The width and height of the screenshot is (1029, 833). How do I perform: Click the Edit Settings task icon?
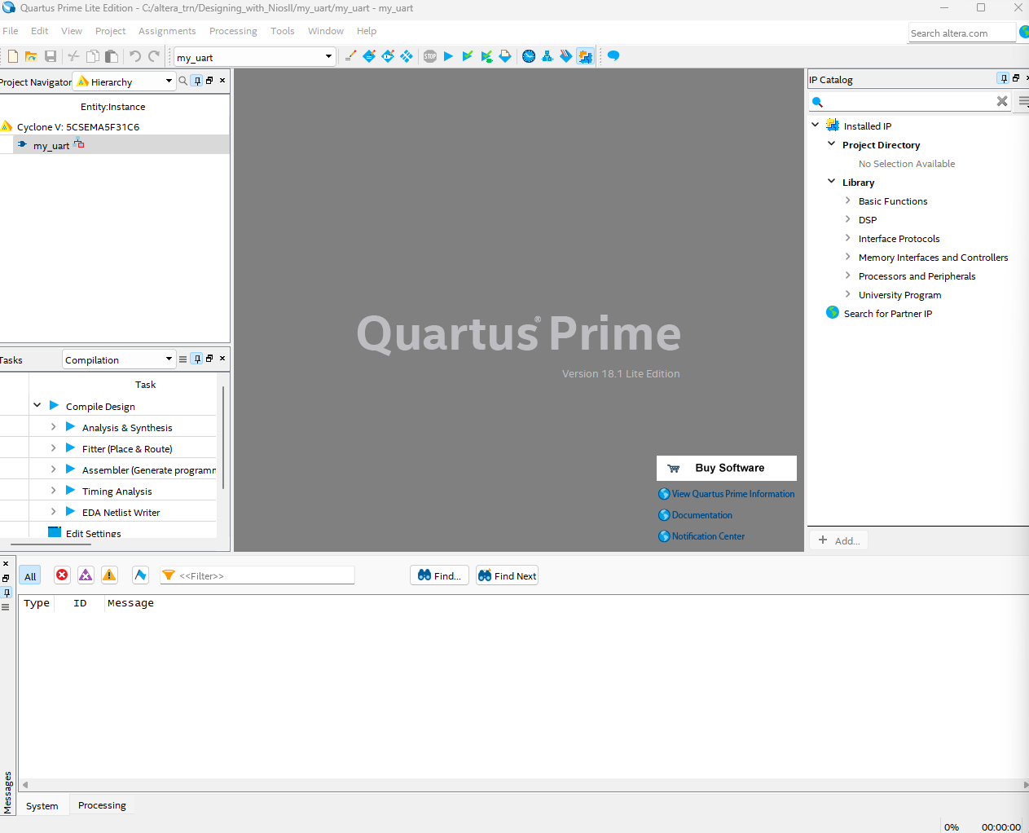point(55,532)
